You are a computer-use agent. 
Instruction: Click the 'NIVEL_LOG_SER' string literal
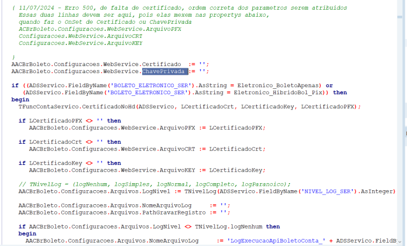[327, 191]
